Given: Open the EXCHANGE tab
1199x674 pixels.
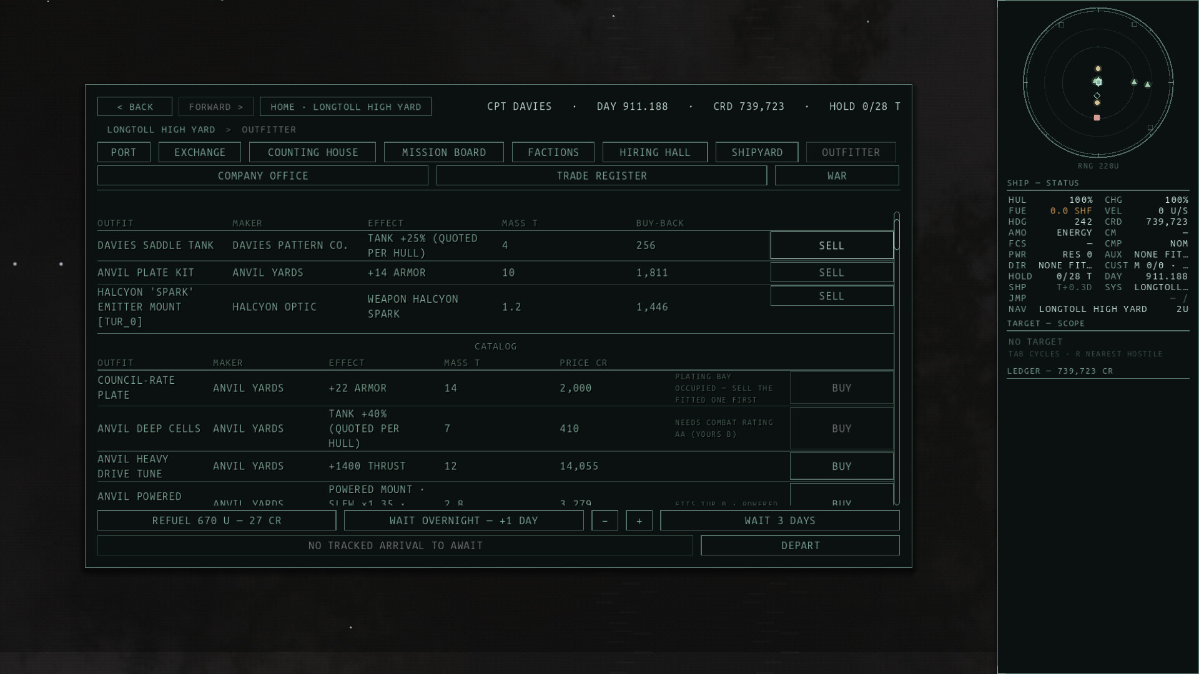Looking at the screenshot, I should [x=200, y=152].
